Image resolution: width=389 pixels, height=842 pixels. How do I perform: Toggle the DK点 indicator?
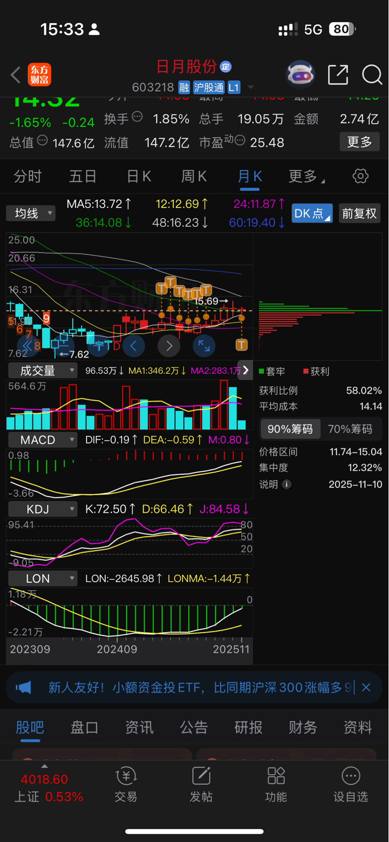pos(312,213)
